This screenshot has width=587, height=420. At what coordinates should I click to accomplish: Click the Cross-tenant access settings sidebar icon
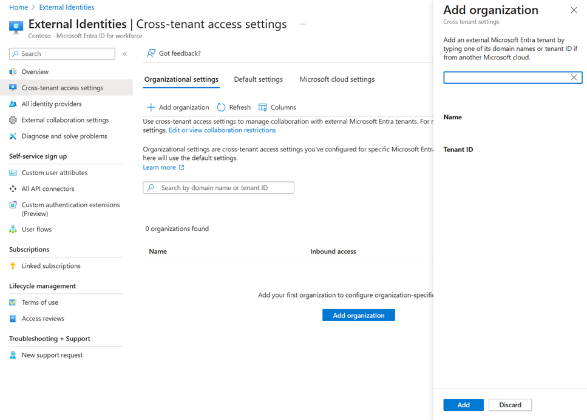(x=13, y=88)
